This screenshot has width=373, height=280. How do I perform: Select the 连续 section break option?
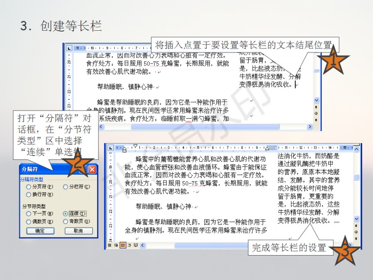tap(65, 214)
